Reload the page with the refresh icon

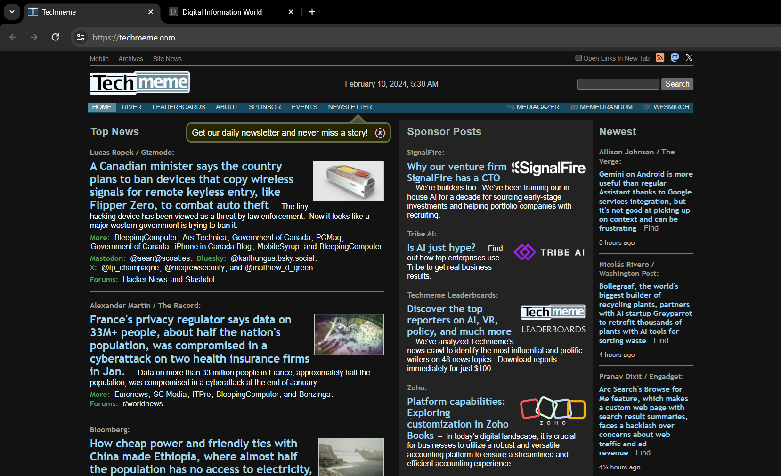(55, 37)
